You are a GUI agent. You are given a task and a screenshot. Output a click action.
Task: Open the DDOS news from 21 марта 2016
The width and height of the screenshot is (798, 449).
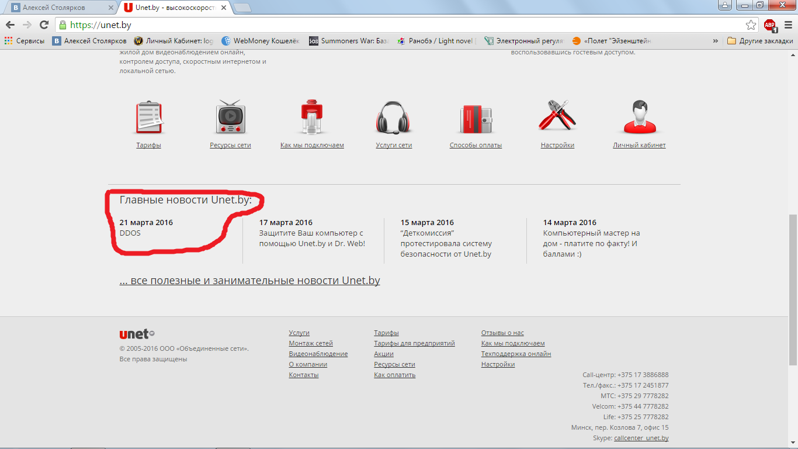click(130, 233)
